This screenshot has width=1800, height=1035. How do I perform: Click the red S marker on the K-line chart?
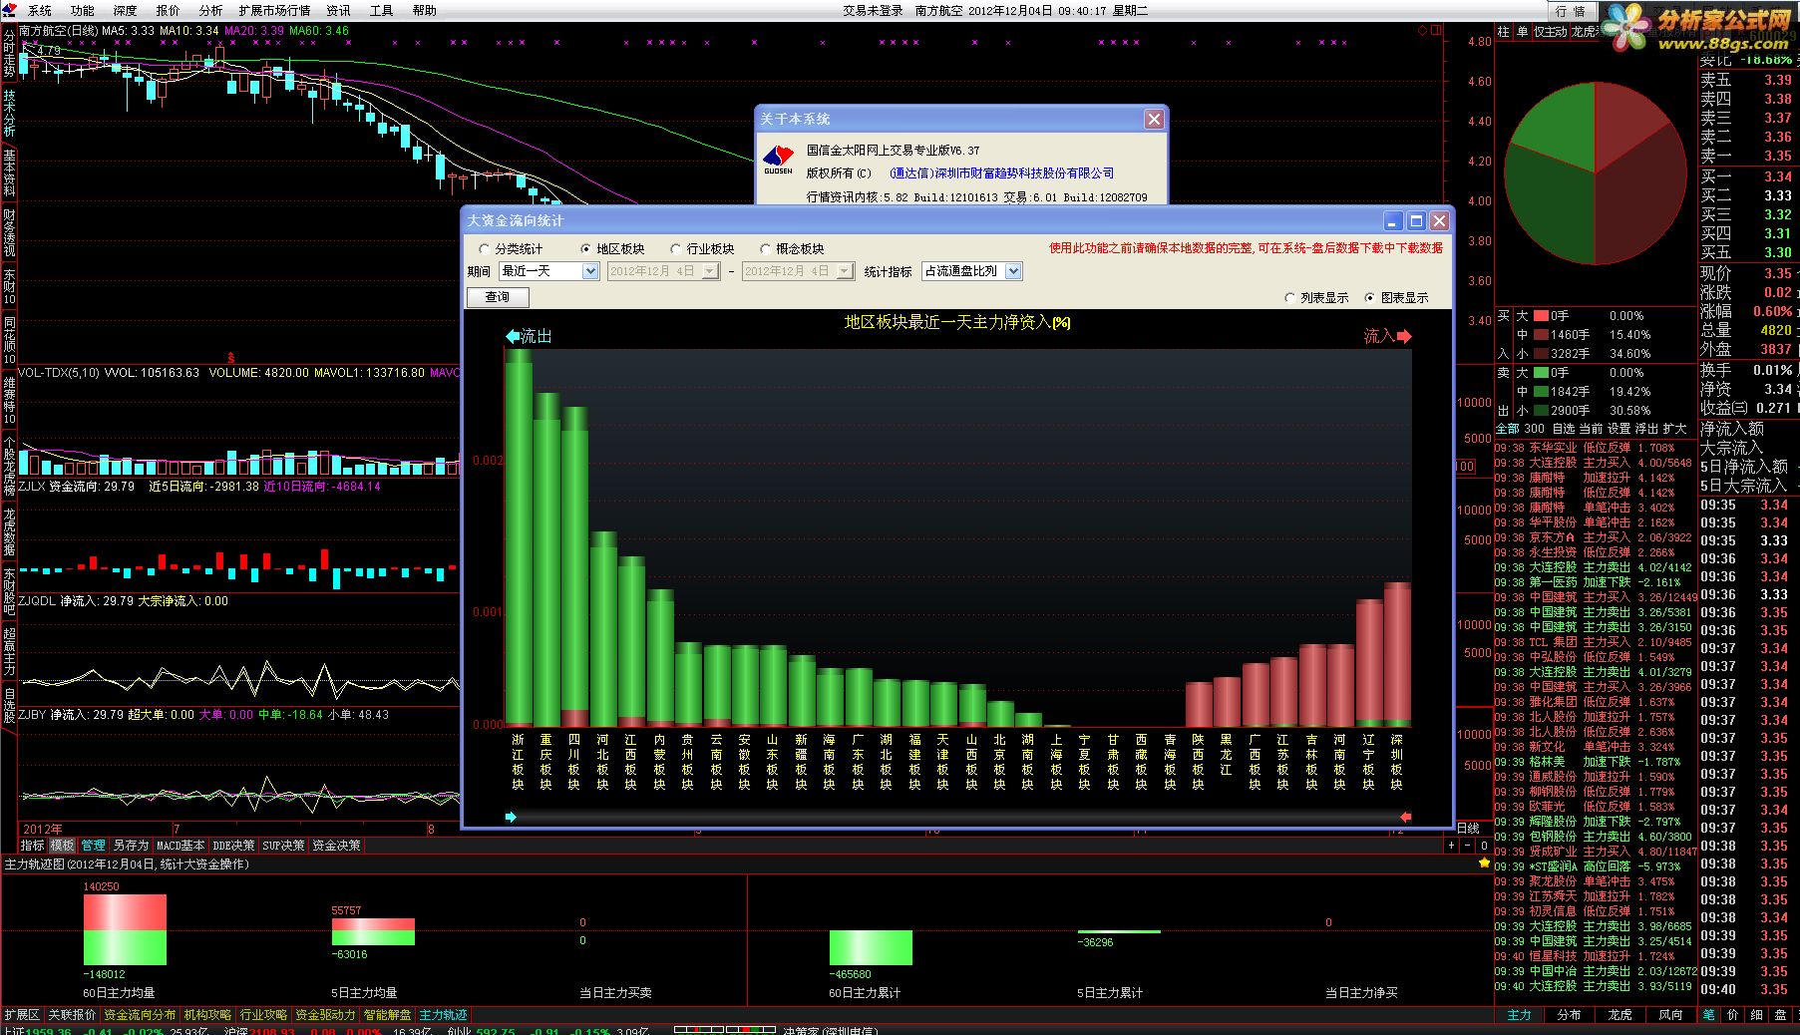coord(231,357)
